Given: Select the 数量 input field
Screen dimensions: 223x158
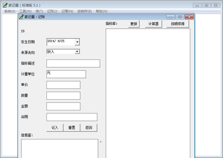Looking at the screenshot, I should click(63, 96).
